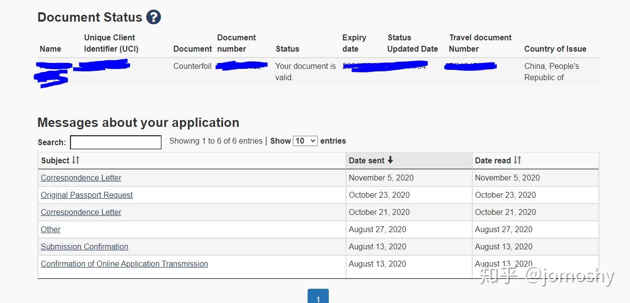Focus the messages Search text field
The height and width of the screenshot is (303, 630).
click(x=116, y=142)
